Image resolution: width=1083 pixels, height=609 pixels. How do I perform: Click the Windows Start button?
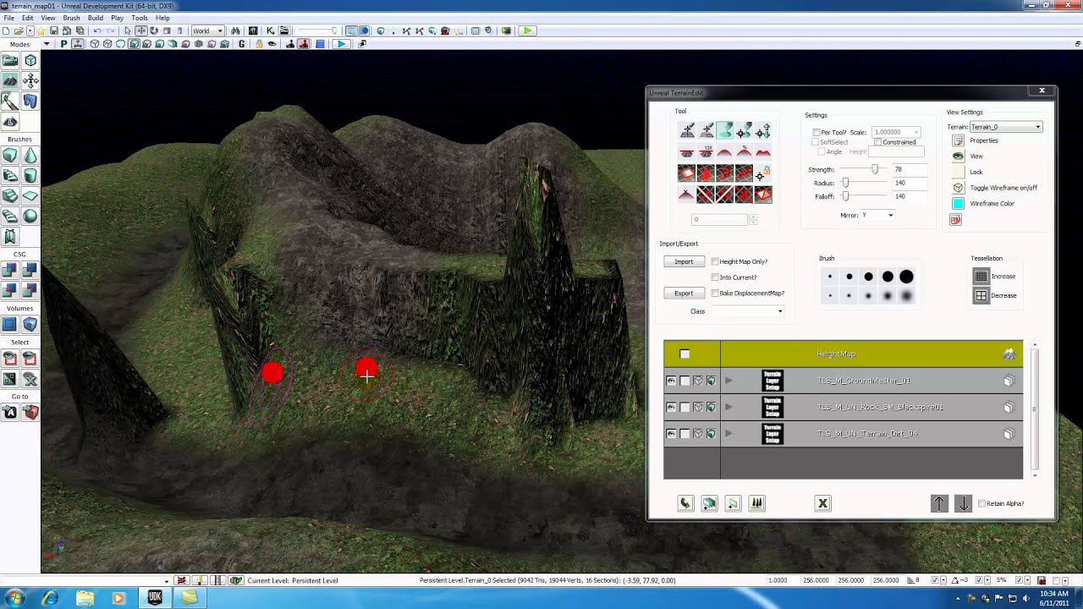point(16,597)
